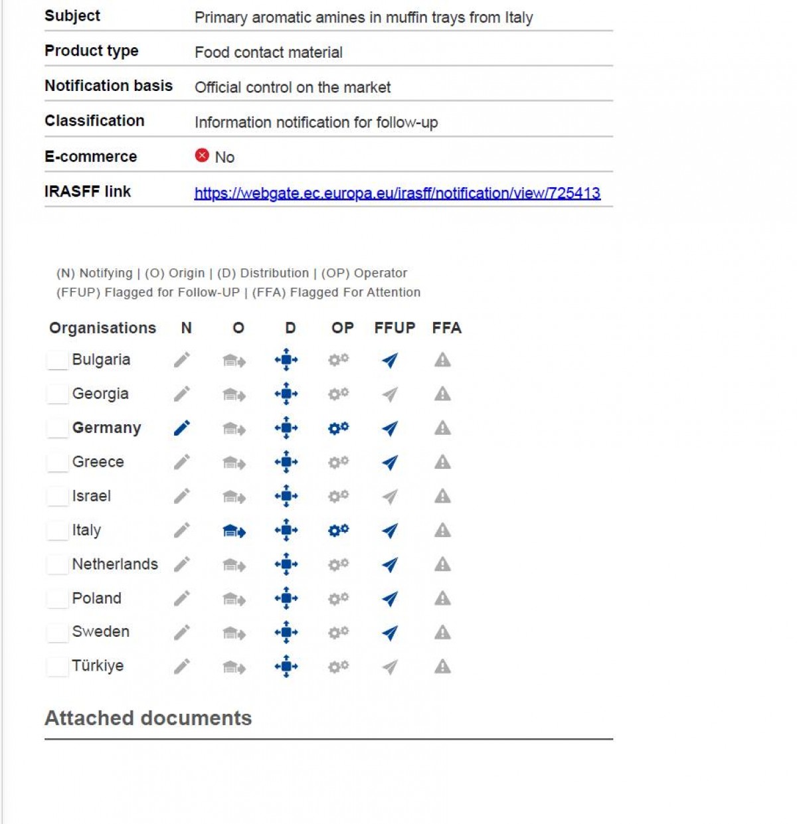The height and width of the screenshot is (824, 797).
Task: Click Poland's flagged for attention warning icon
Action: click(x=442, y=598)
